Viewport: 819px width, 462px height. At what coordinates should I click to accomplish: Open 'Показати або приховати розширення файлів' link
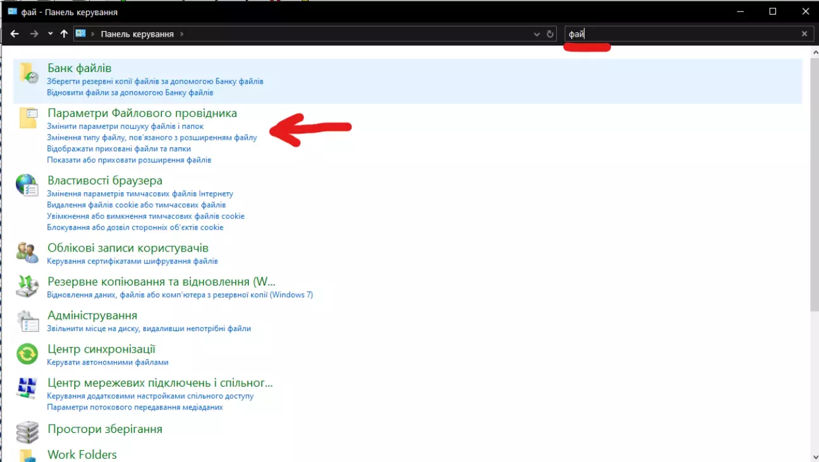(x=129, y=161)
